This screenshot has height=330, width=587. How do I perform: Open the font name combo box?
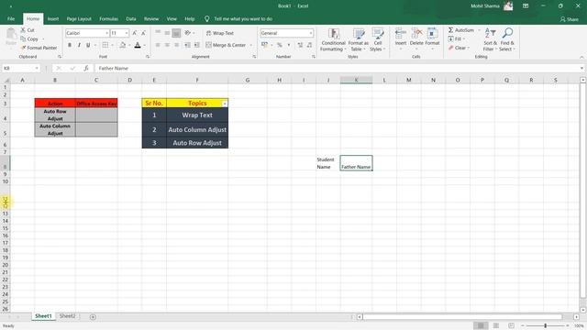tap(87, 33)
